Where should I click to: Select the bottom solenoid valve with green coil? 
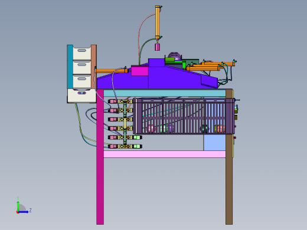(125, 146)
